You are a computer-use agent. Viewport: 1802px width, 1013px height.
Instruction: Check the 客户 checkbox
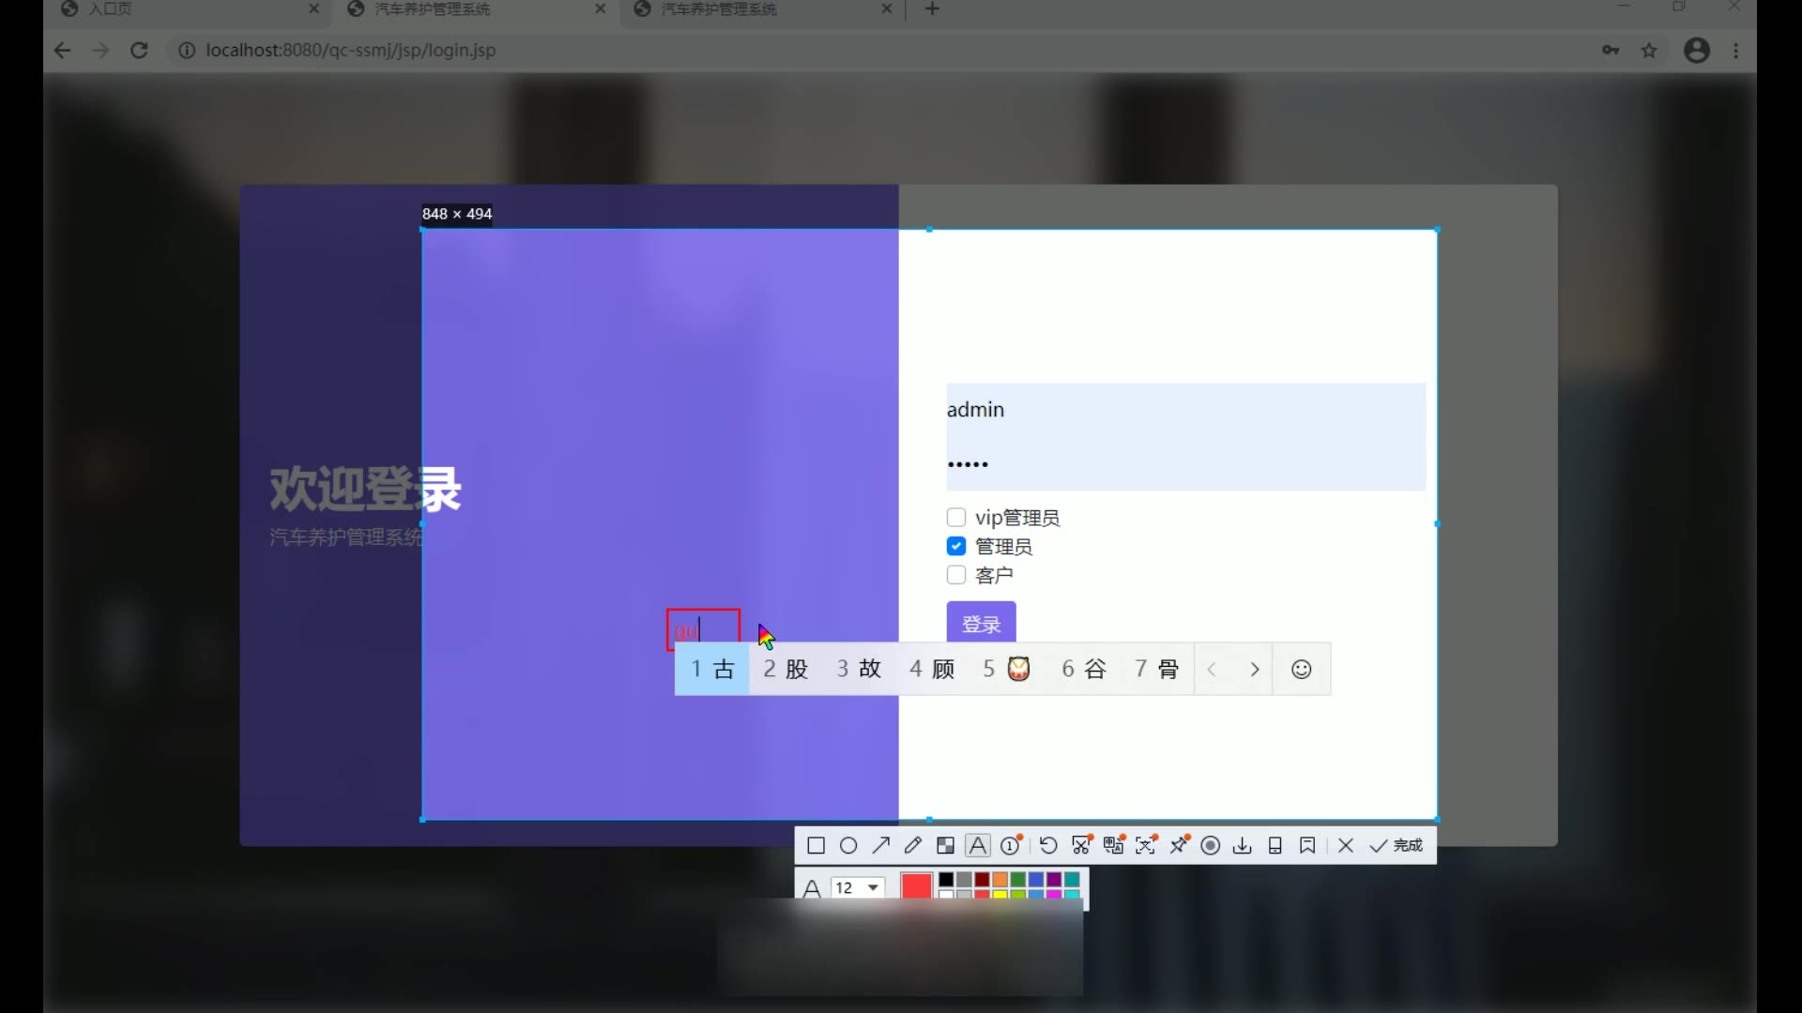(x=956, y=575)
